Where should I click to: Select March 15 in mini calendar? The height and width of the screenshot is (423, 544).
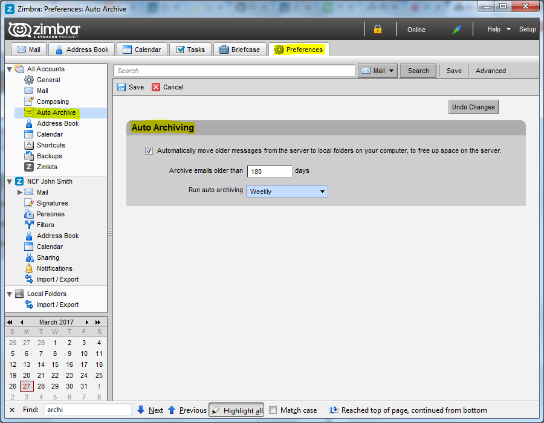[x=55, y=364]
